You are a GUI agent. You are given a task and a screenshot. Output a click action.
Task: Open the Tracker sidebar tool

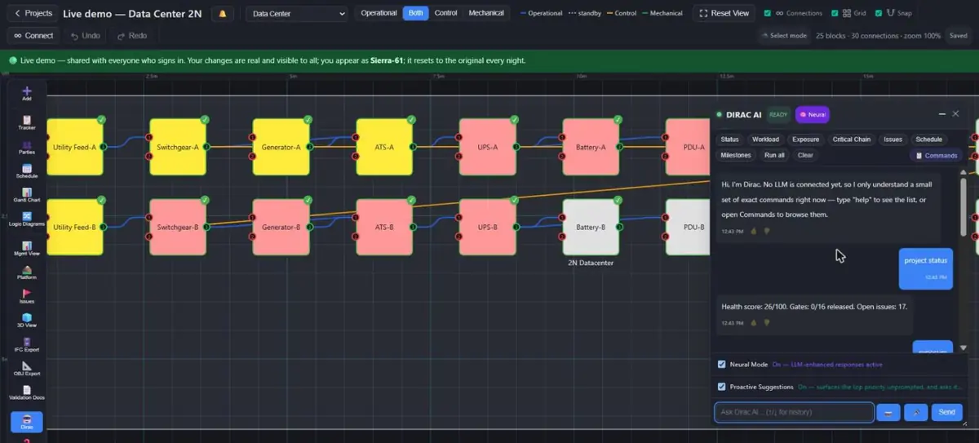pyautogui.click(x=27, y=122)
